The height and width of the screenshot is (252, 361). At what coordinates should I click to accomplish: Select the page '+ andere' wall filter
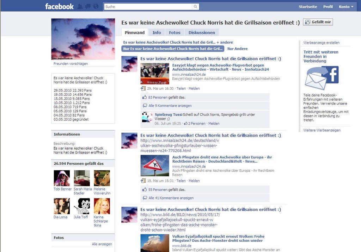(x=178, y=42)
